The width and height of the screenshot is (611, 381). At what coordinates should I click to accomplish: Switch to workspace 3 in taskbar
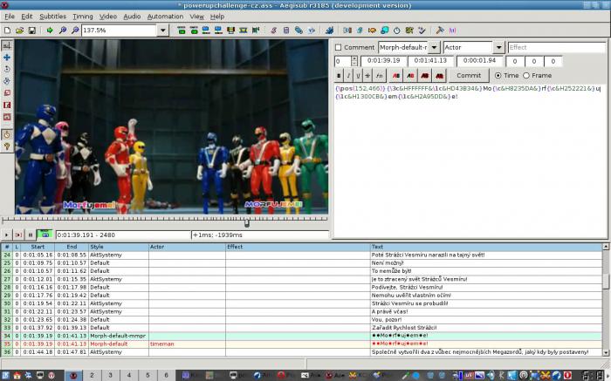[110, 375]
